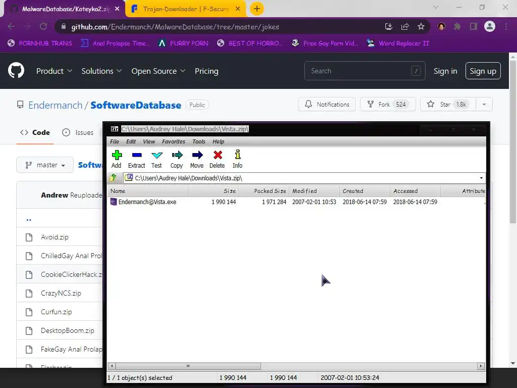
Task: Open CrazyNCS.zip in GitHub file list
Action: pyautogui.click(x=61, y=293)
